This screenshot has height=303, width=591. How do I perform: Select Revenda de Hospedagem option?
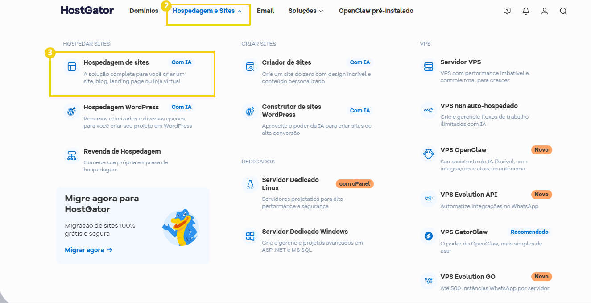(122, 151)
